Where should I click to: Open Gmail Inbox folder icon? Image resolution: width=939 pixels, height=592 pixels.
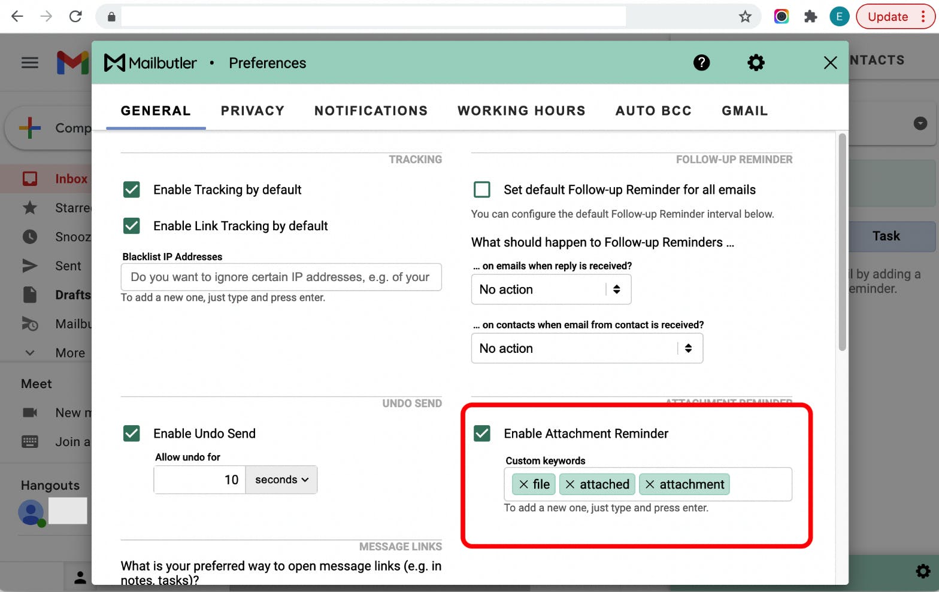[30, 179]
